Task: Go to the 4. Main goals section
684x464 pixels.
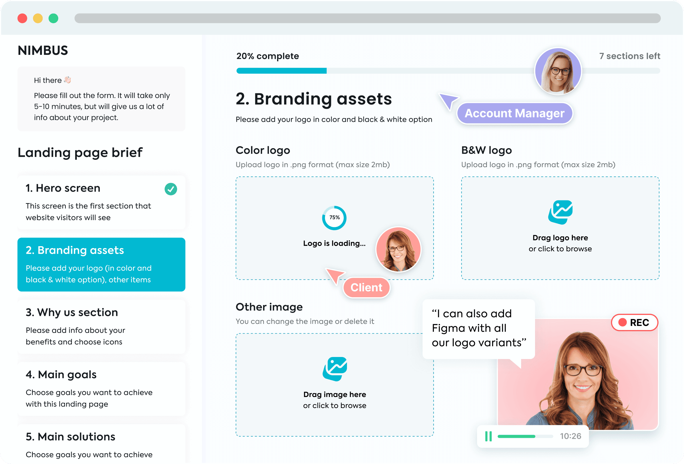Action: 101,389
